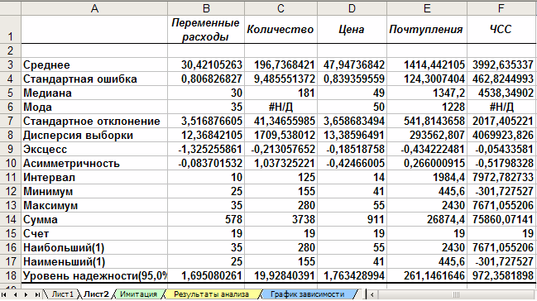This screenshot has width=537, height=301.
Task: Select the 'Стандартная ошибка' label cell
Action: point(94,79)
